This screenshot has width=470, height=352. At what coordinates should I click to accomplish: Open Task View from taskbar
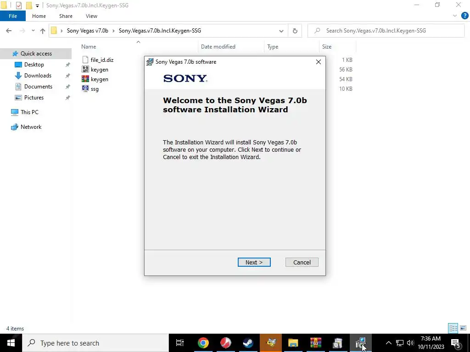[180, 343]
